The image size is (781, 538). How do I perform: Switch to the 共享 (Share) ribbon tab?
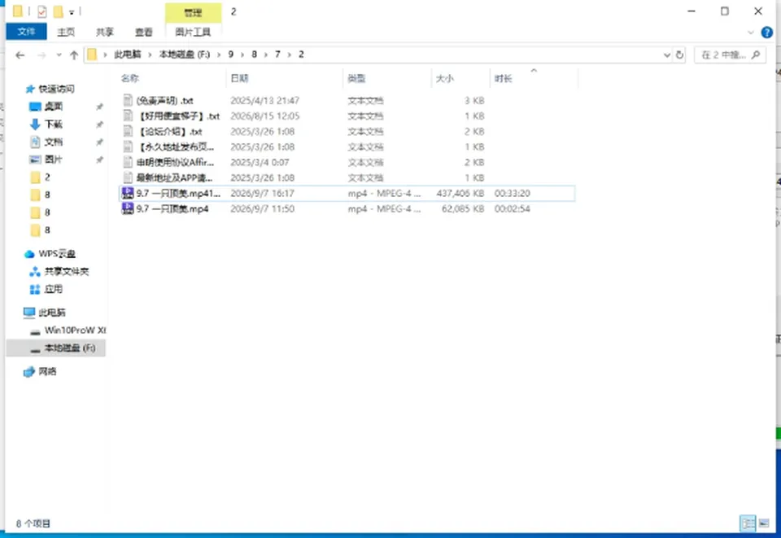[105, 33]
